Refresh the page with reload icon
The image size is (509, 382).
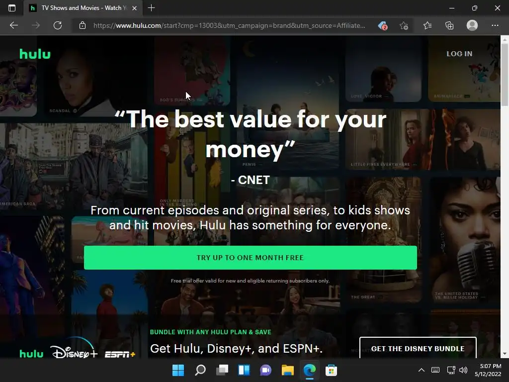click(x=58, y=25)
